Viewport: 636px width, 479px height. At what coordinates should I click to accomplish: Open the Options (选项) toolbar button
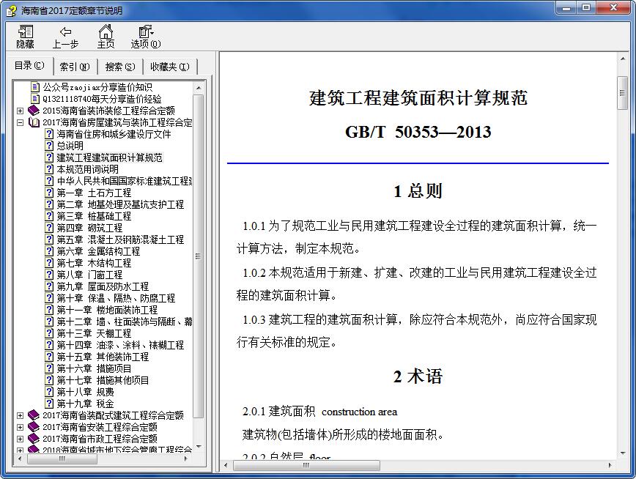pos(146,37)
